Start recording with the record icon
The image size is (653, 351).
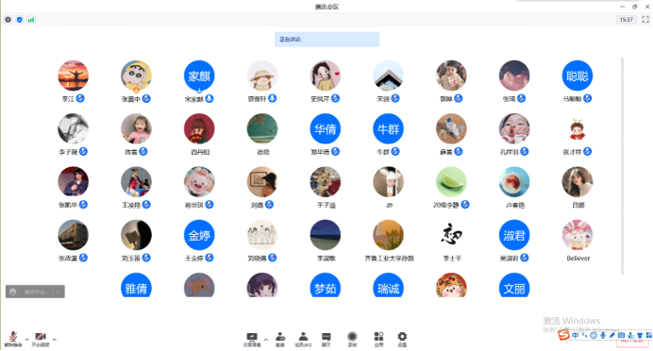[352, 340]
